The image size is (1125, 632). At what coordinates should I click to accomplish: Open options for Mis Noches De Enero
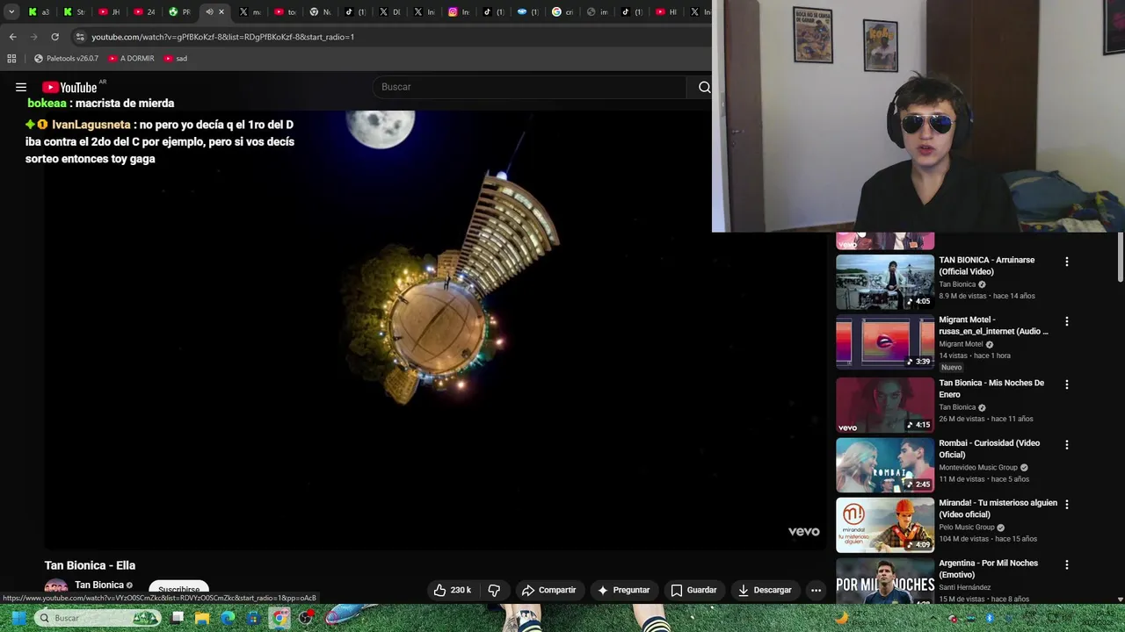pyautogui.click(x=1067, y=384)
